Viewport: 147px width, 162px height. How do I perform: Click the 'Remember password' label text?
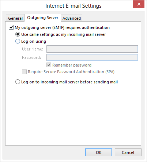[x=72, y=65]
